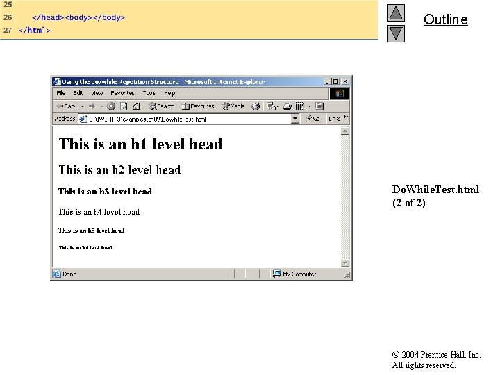Click the Done status icon in the status bar
This screenshot has width=500, height=375.
click(x=56, y=274)
